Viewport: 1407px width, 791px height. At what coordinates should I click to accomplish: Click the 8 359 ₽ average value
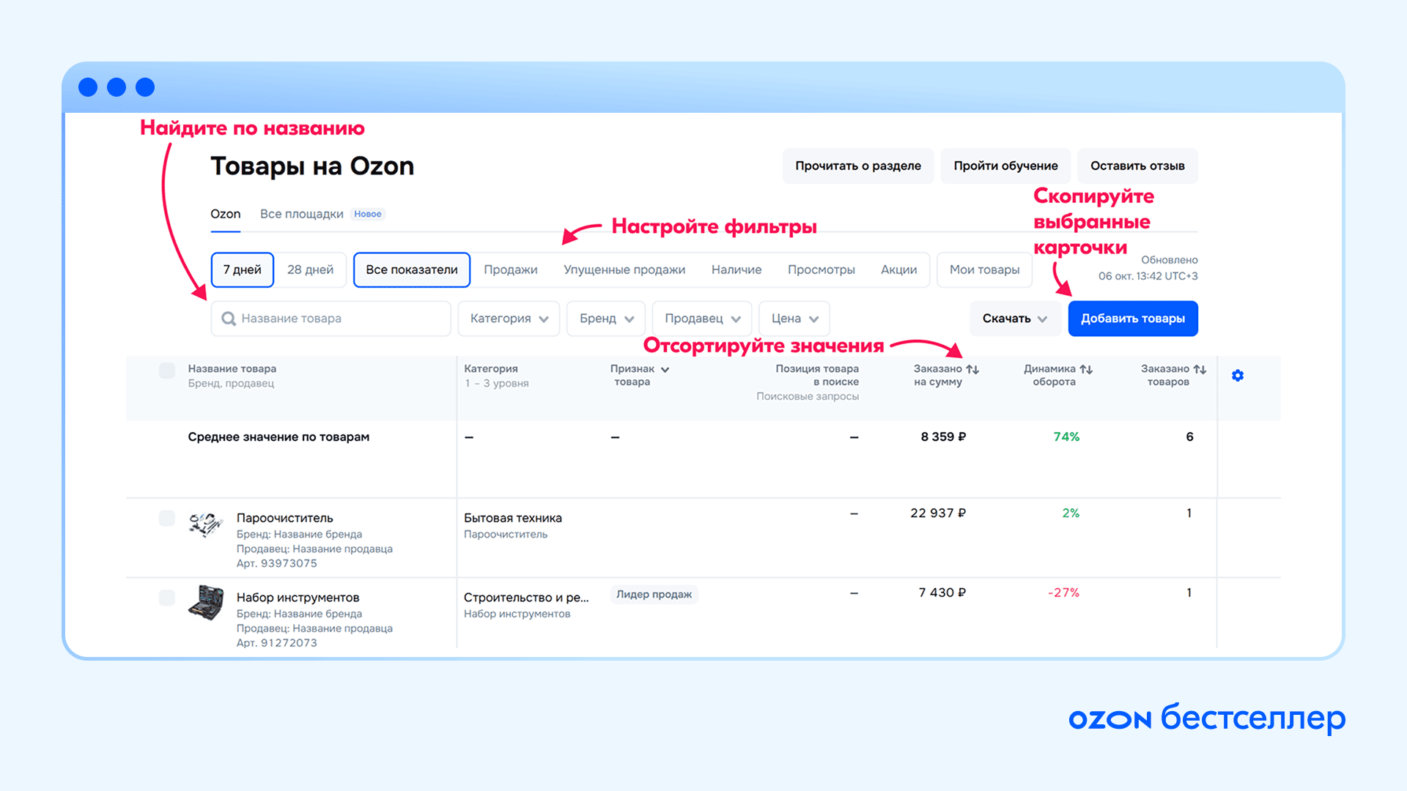point(944,437)
